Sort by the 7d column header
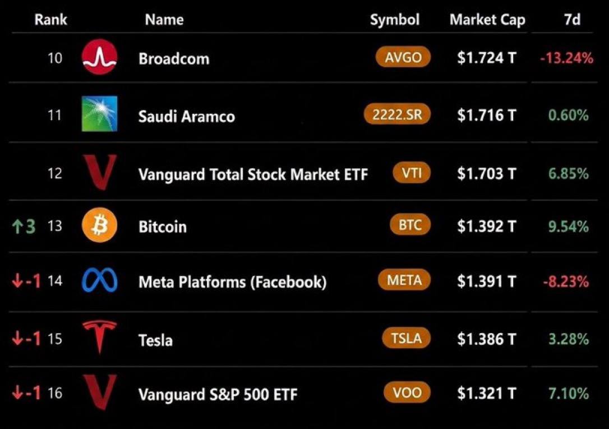 (x=572, y=19)
